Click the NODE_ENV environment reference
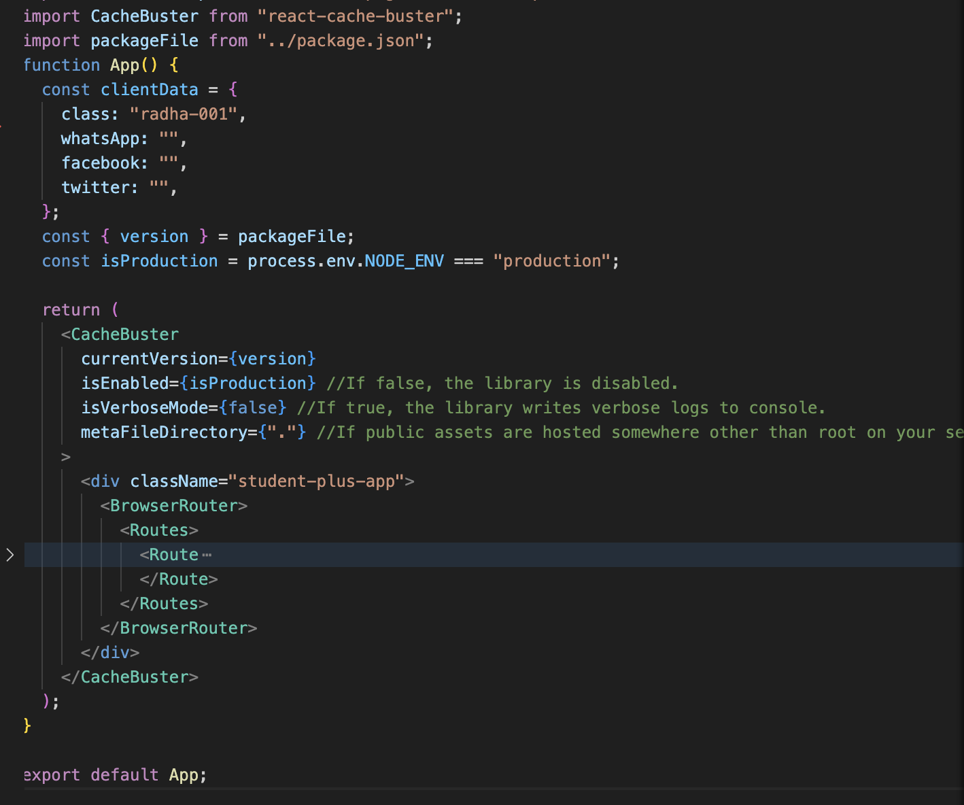Image resolution: width=964 pixels, height=805 pixels. coord(404,260)
